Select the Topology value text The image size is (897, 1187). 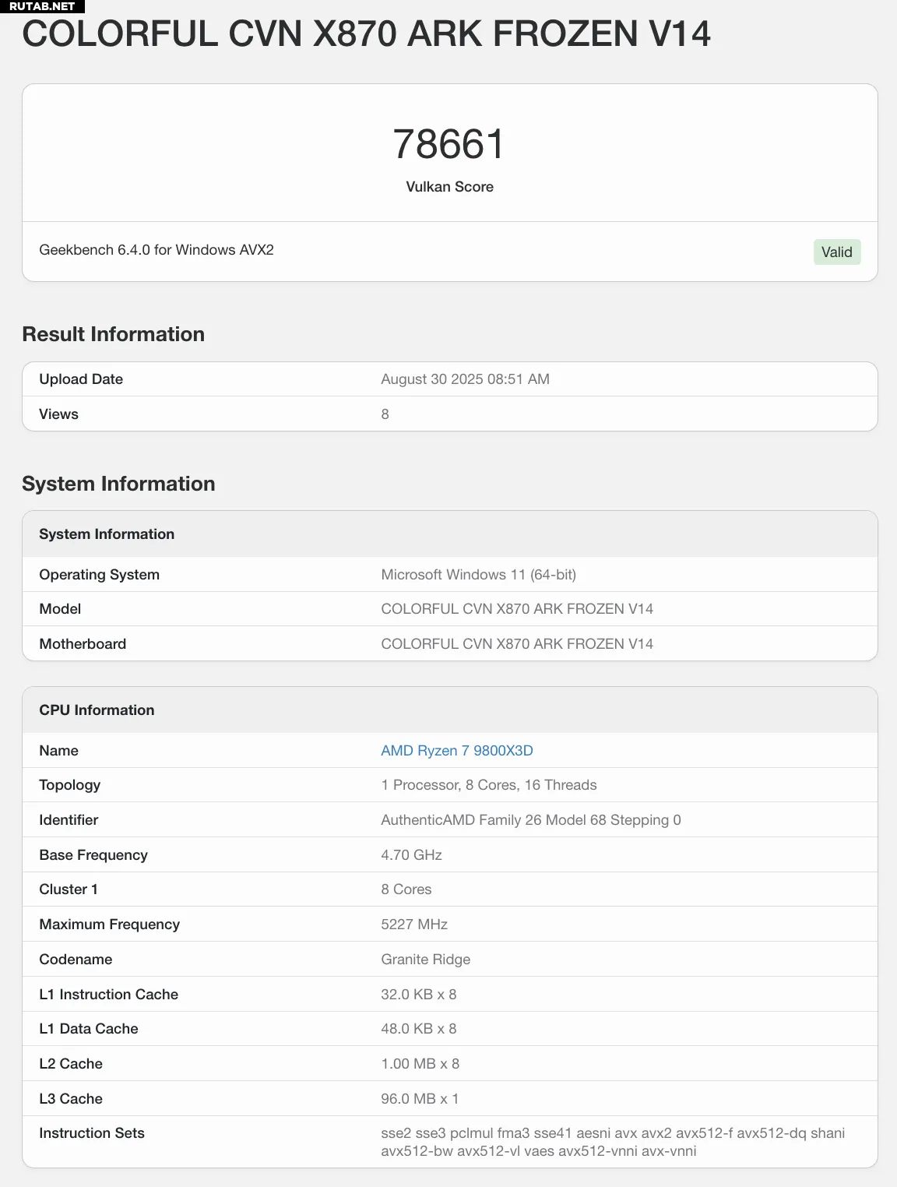click(x=489, y=785)
